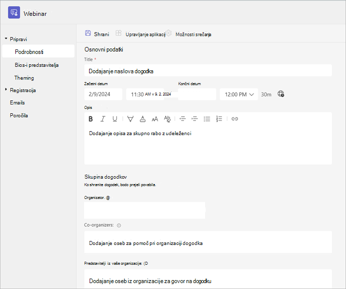Open Bios-i predstavitelja page

click(x=37, y=65)
